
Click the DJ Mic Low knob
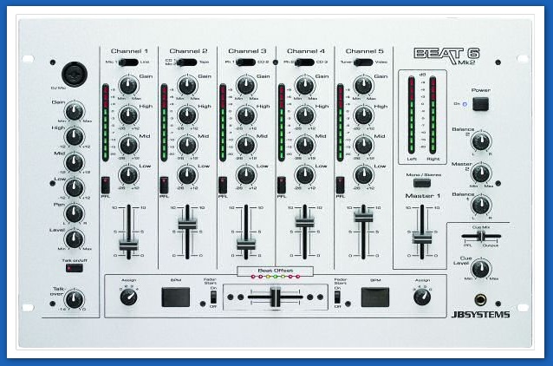(x=75, y=187)
